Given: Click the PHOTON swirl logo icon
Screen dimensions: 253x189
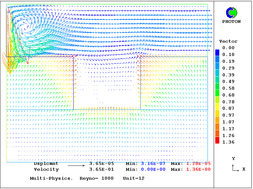Looking at the screenshot, I should point(231,13).
